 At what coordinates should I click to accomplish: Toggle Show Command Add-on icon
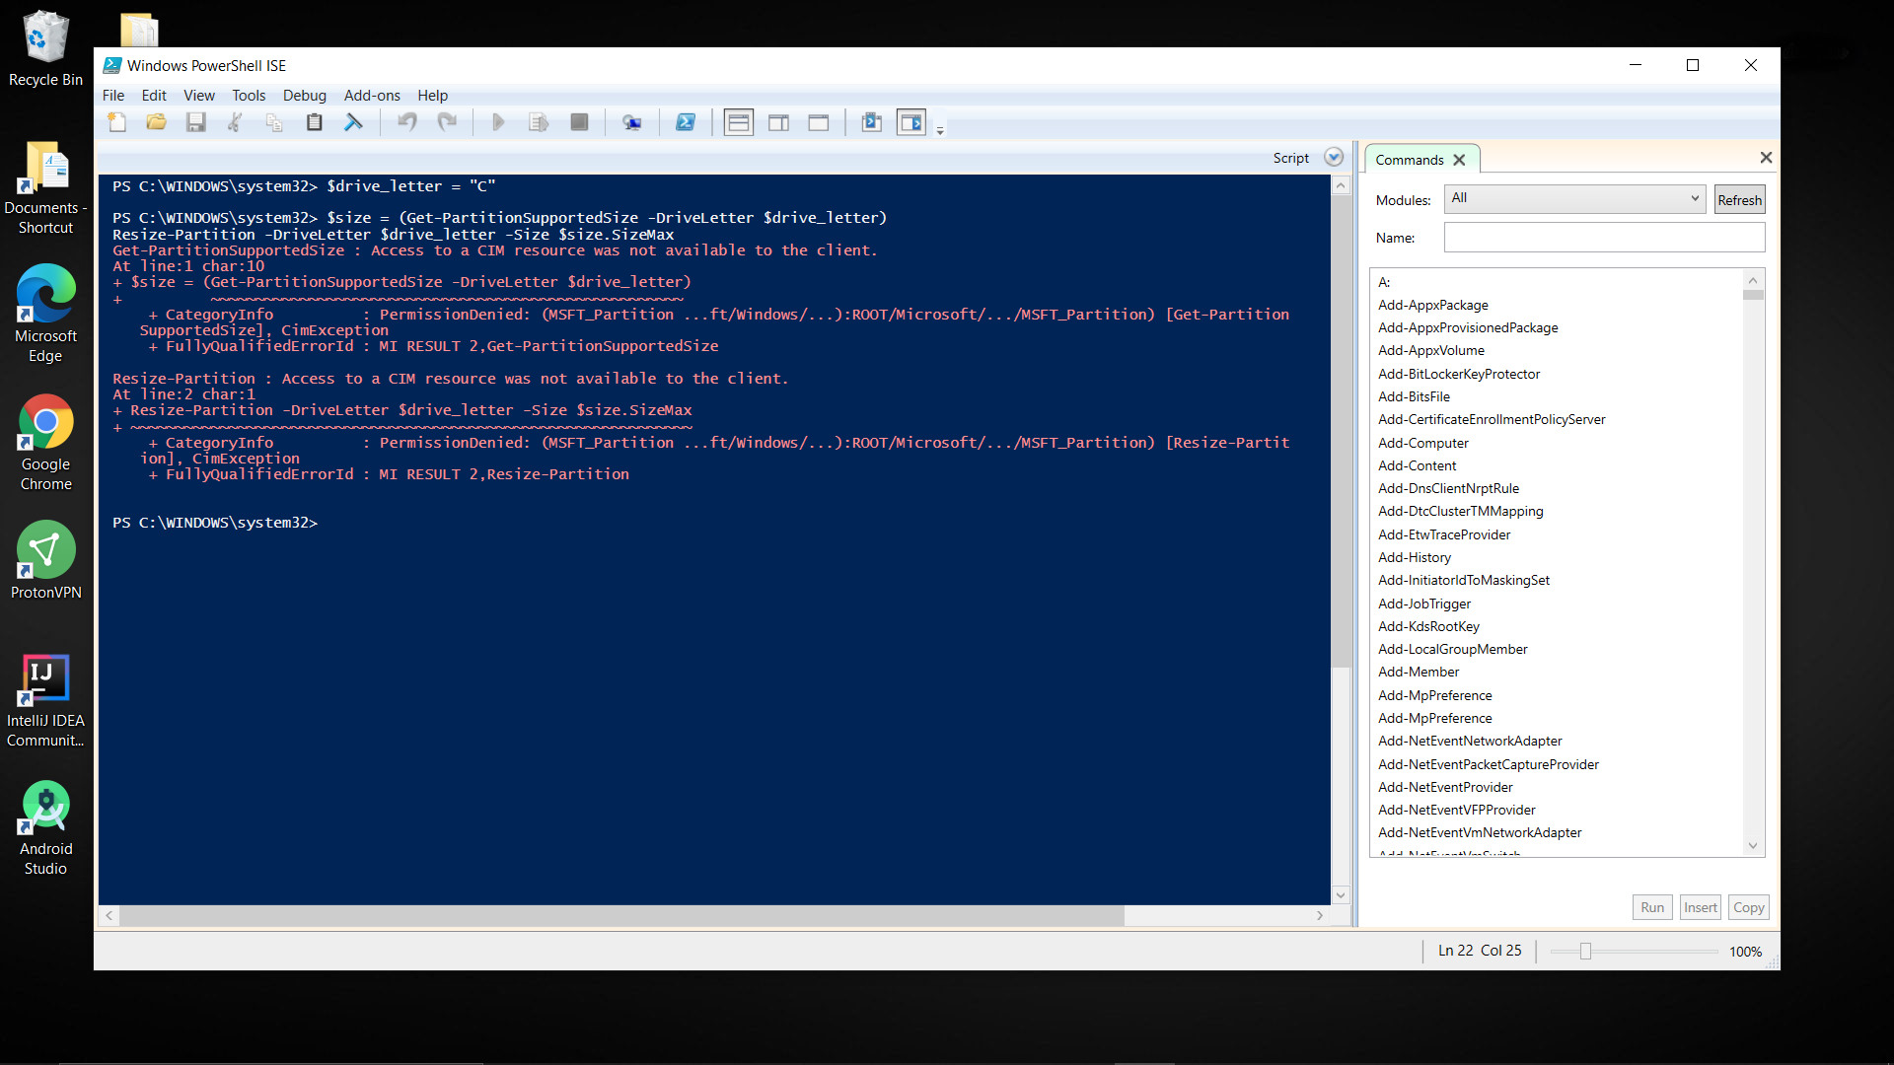click(911, 122)
